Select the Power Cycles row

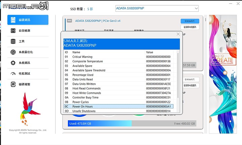(x=118, y=102)
